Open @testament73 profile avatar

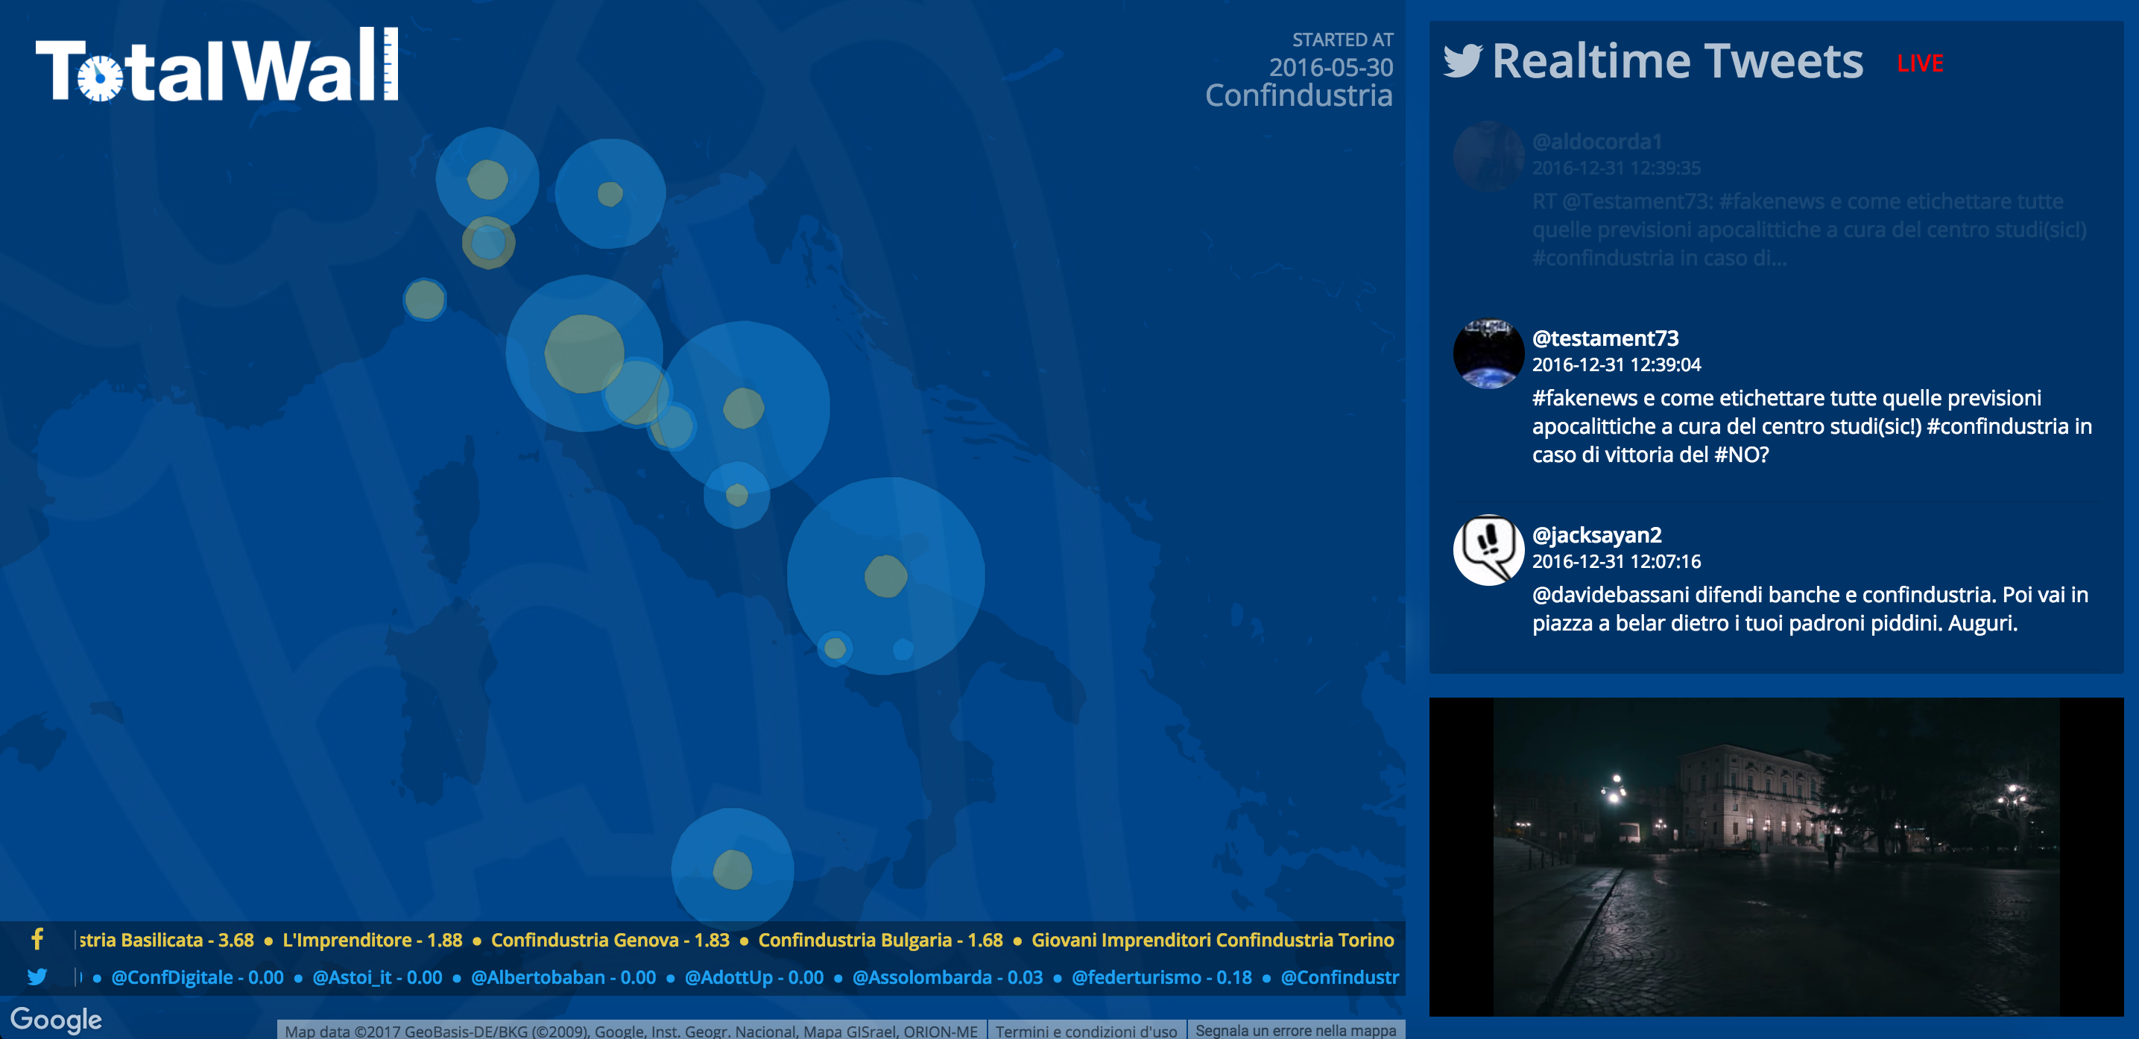click(1489, 353)
